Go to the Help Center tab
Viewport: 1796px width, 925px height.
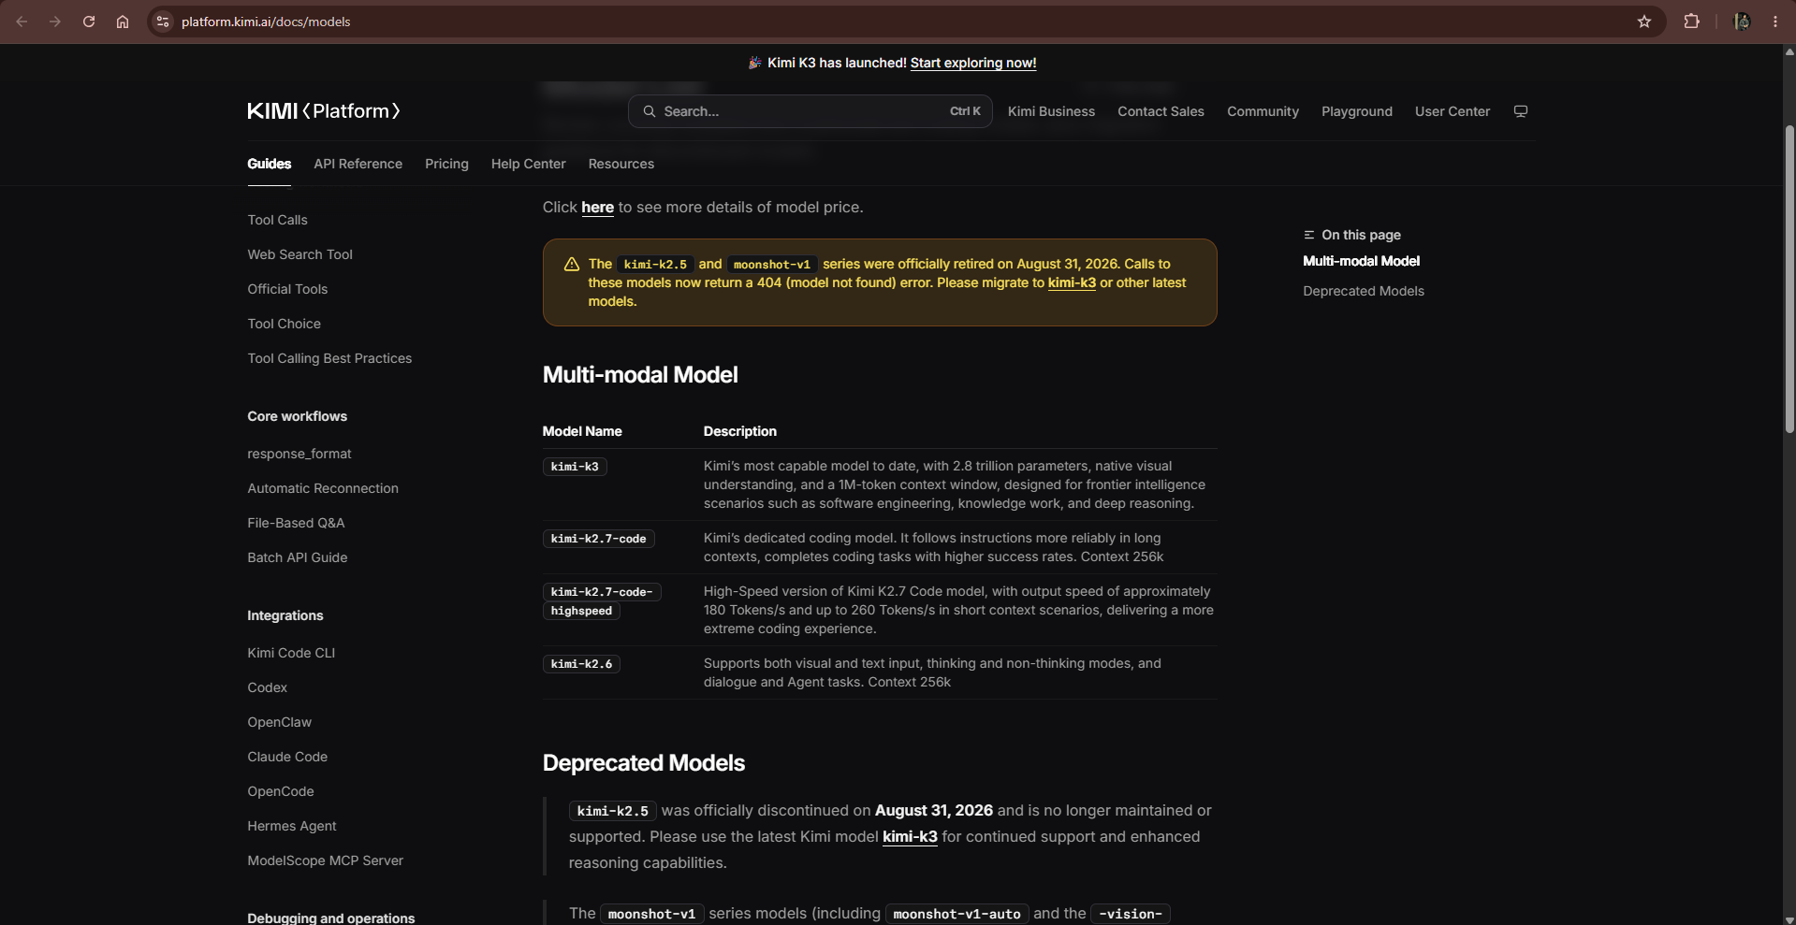click(529, 164)
